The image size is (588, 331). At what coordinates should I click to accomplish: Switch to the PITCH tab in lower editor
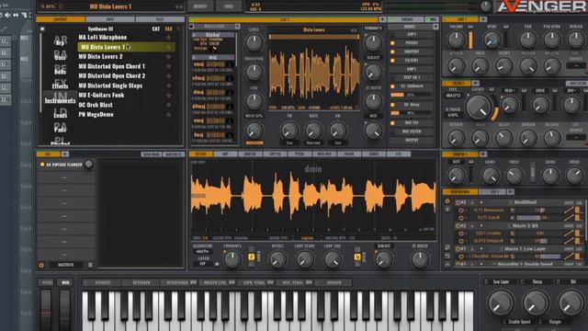pos(300,154)
